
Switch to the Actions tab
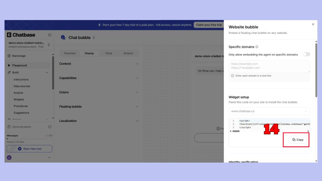coord(128,53)
